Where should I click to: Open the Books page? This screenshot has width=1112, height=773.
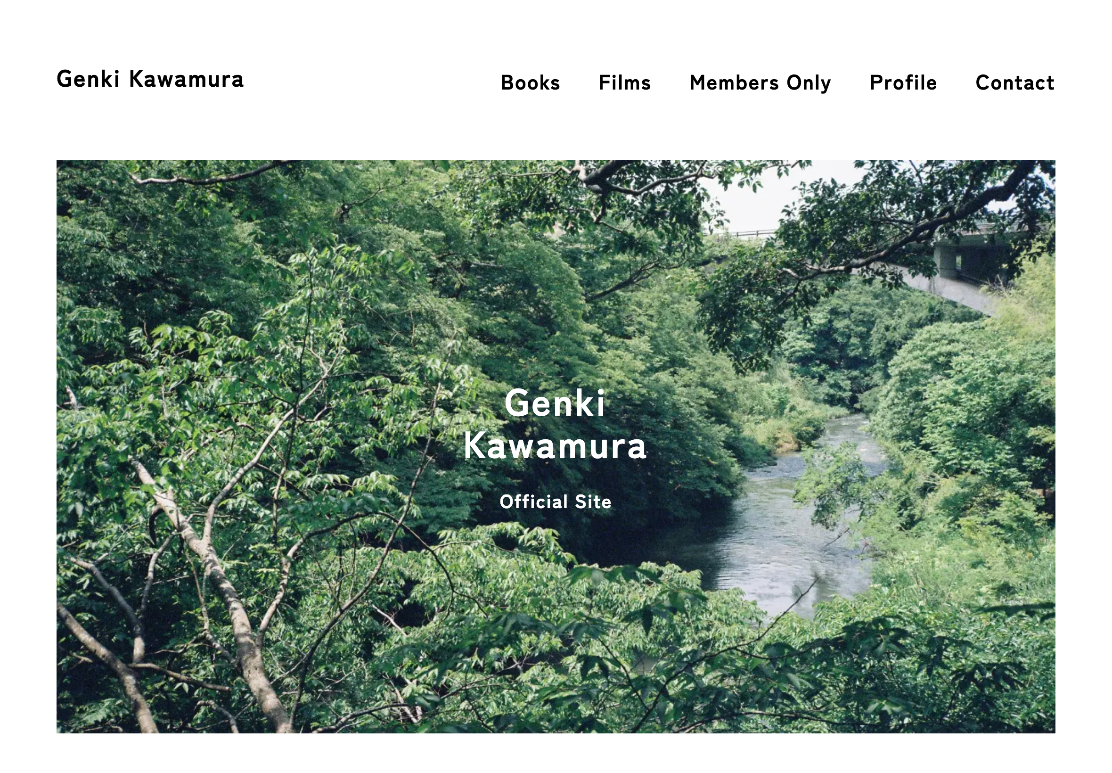(530, 83)
